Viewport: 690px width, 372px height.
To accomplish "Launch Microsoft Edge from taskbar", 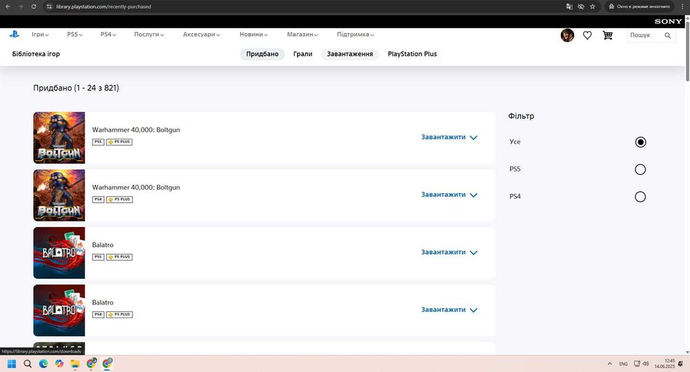I will pos(43,364).
